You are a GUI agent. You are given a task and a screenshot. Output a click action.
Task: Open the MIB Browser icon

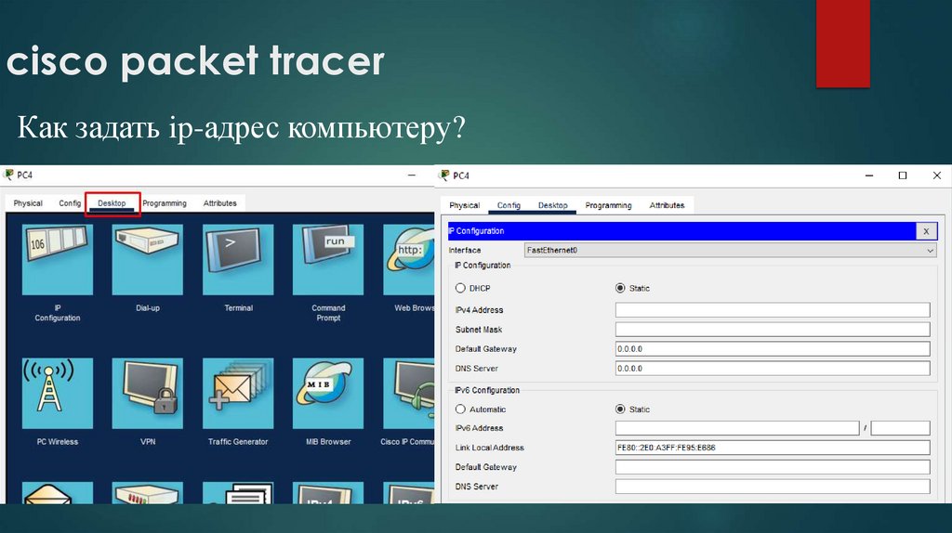point(328,393)
